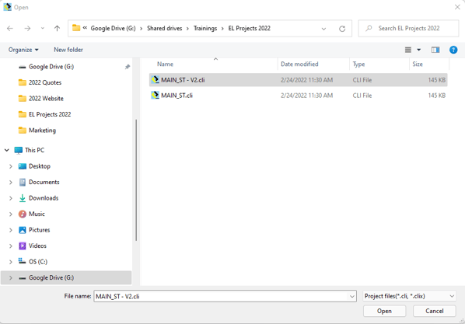
Task: Click the pin icon beside Google Drive
Action: pyautogui.click(x=128, y=67)
